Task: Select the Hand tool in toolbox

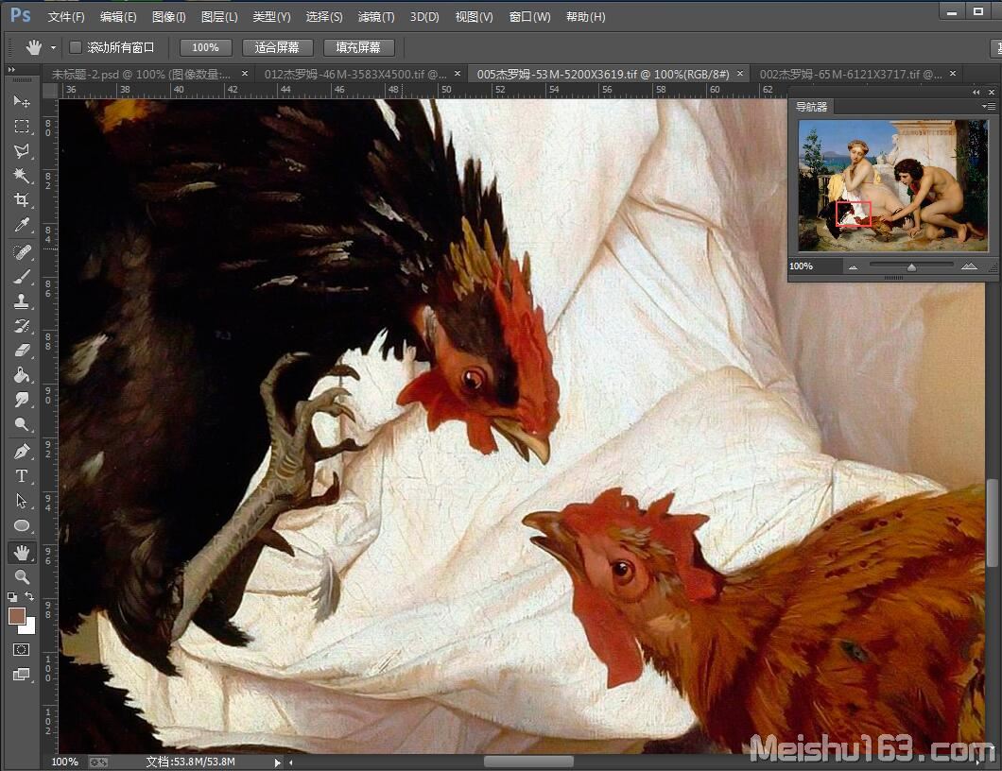Action: pyautogui.click(x=21, y=552)
